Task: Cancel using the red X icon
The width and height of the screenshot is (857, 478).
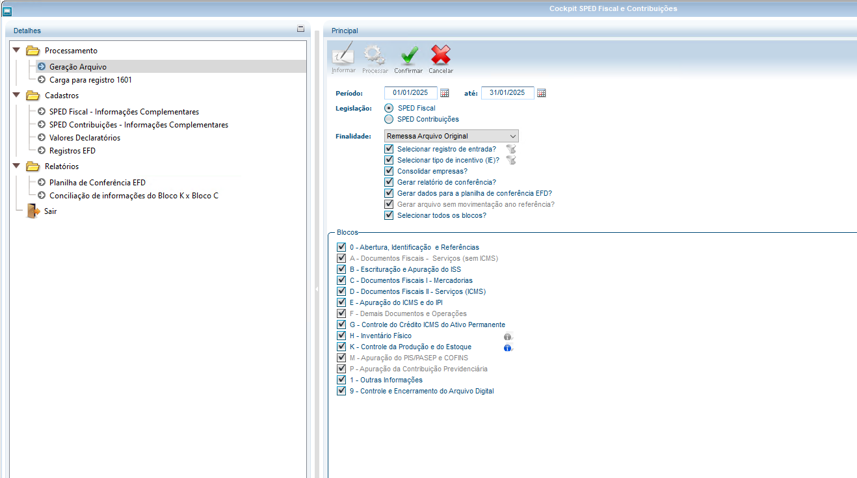Action: click(x=441, y=55)
